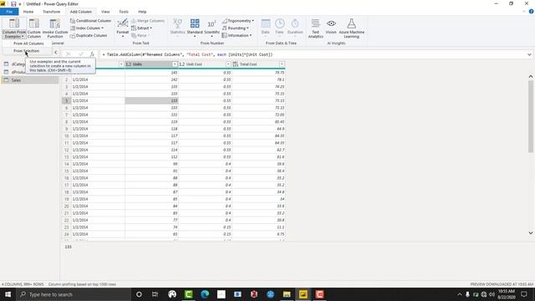This screenshot has height=301, width=535.
Task: Select From Selection menu entry
Action: pyautogui.click(x=27, y=51)
